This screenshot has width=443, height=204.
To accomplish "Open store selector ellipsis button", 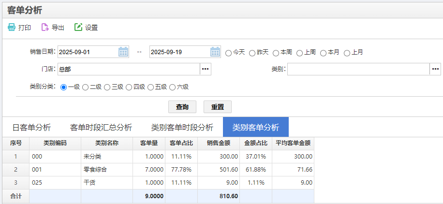I will 206,69.
